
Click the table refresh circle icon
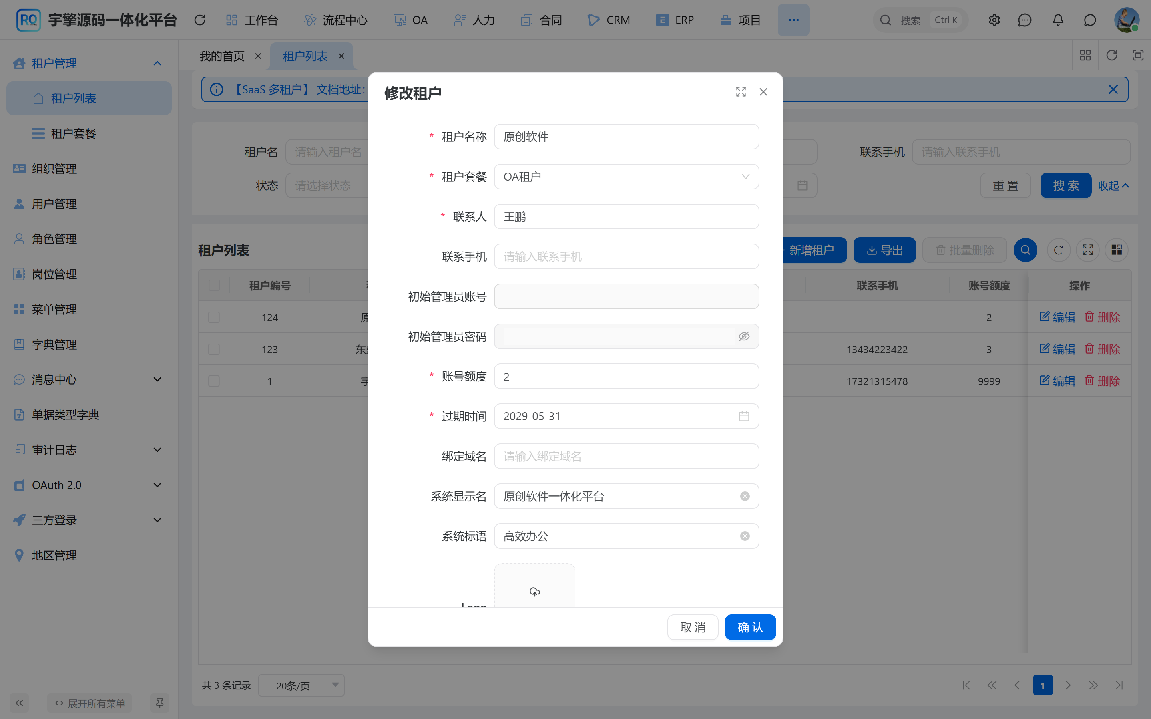click(x=1058, y=250)
